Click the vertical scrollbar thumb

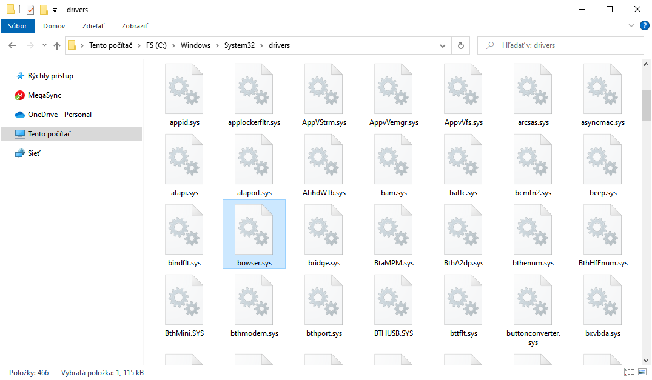(647, 106)
